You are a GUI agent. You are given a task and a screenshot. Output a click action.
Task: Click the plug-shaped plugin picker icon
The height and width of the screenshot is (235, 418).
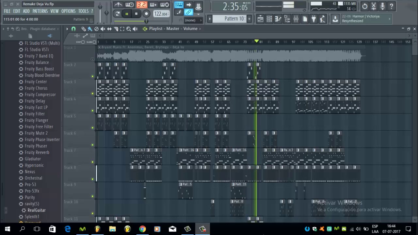[x=313, y=19]
